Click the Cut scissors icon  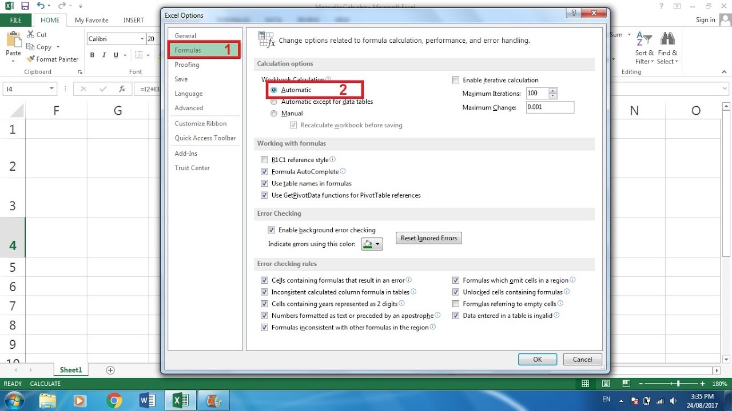(x=30, y=35)
